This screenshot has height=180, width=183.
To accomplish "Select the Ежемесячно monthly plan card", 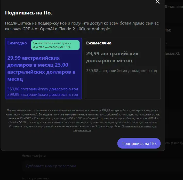I will 122,68.
